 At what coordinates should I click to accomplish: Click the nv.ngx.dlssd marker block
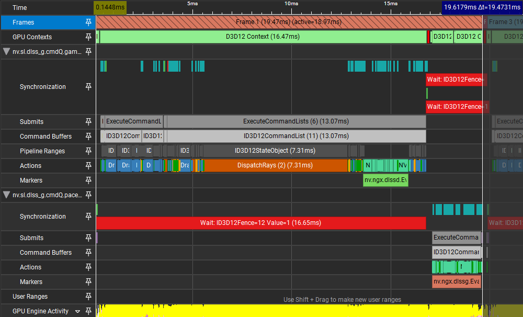pos(385,180)
